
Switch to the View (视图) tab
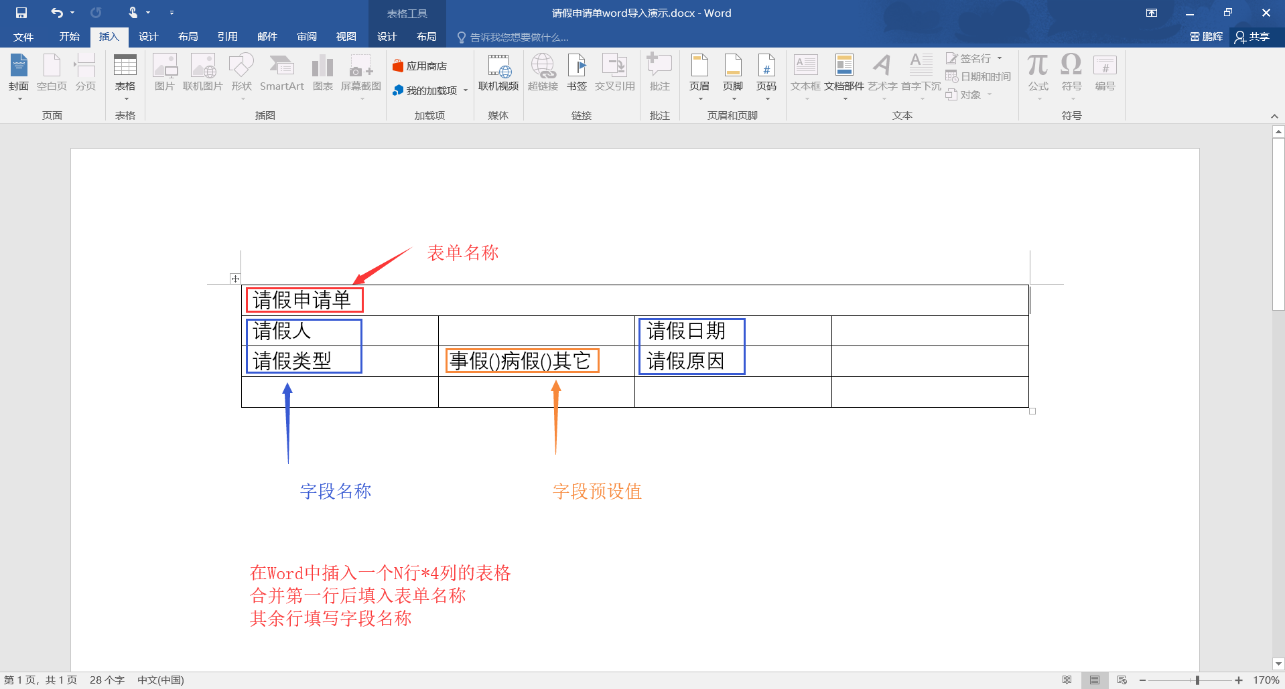click(346, 37)
